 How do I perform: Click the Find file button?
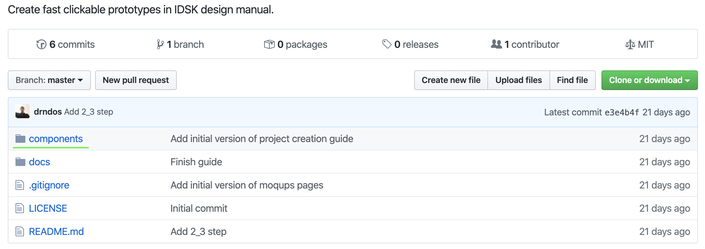[x=572, y=80]
